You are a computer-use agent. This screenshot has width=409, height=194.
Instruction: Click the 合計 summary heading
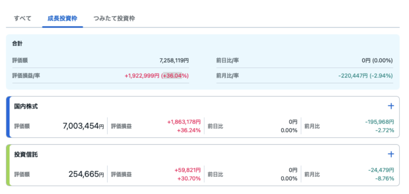pos(17,43)
